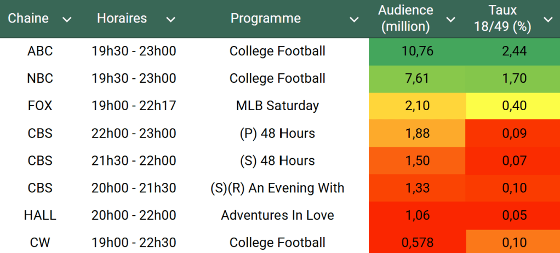The height and width of the screenshot is (253, 560).
Task: Select the 0,578 audience cell
Action: (x=416, y=243)
